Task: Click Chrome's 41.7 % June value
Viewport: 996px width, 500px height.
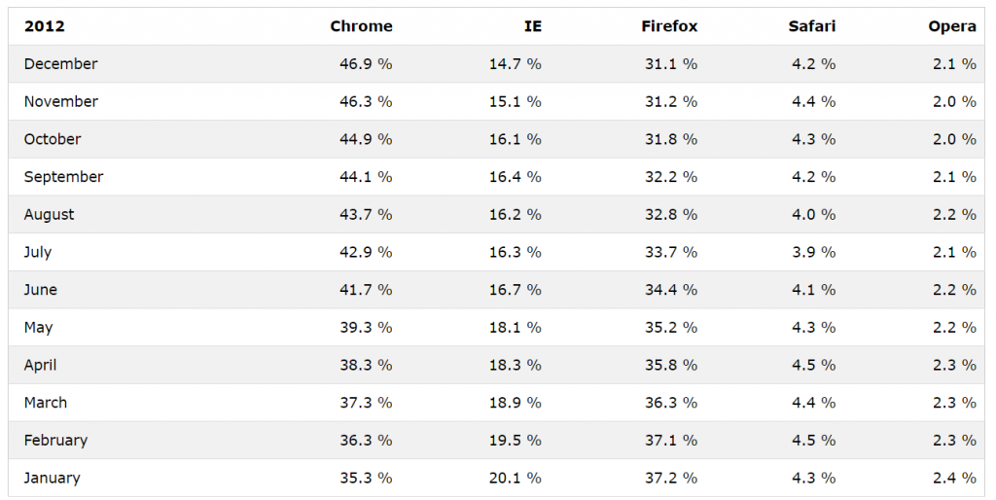Action: (x=366, y=290)
